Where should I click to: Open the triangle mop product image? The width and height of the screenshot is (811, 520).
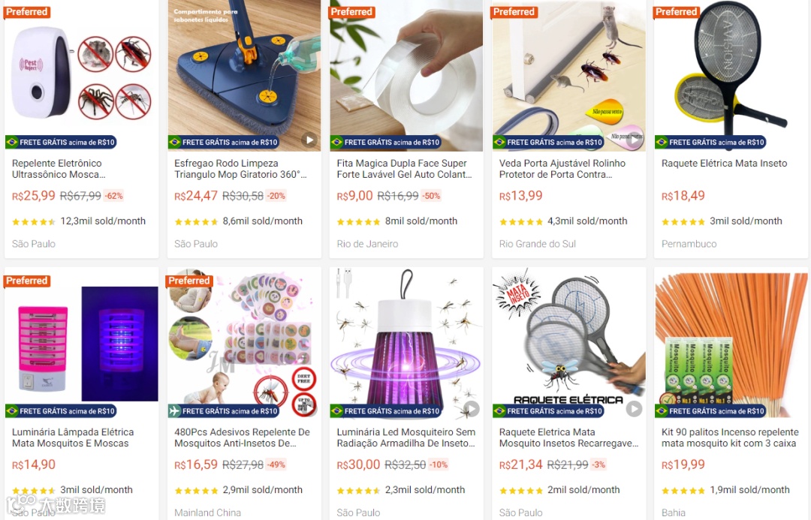coord(244,76)
